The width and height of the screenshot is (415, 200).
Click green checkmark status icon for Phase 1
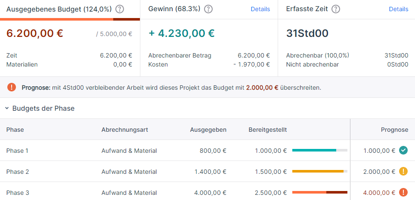[x=403, y=150]
